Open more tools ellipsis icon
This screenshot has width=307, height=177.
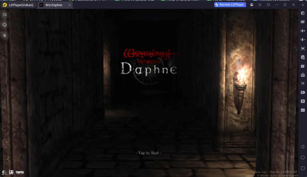pyautogui.click(x=303, y=110)
